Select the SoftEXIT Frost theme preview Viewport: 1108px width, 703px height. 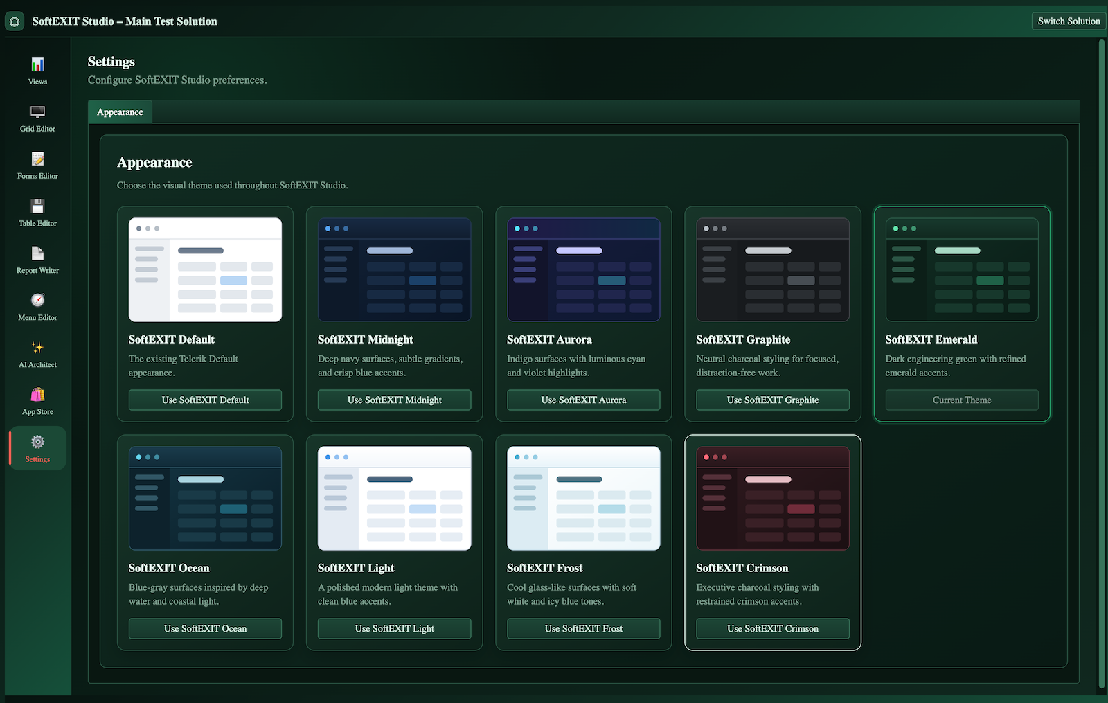pyautogui.click(x=584, y=499)
